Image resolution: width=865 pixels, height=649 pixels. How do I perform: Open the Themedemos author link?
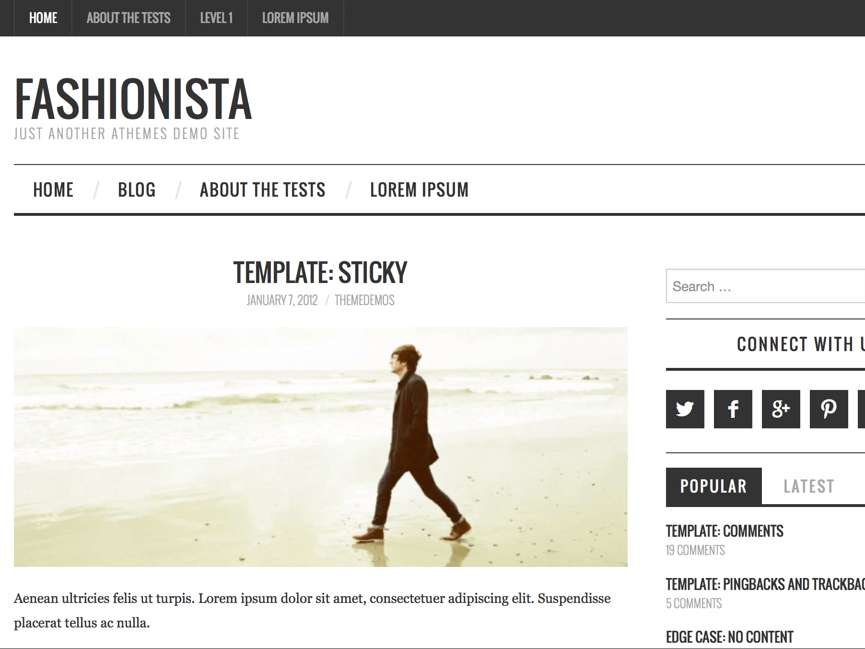(364, 300)
